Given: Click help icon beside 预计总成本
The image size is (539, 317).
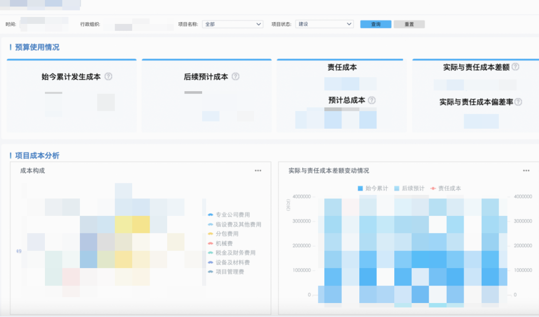Looking at the screenshot, I should pyautogui.click(x=372, y=100).
